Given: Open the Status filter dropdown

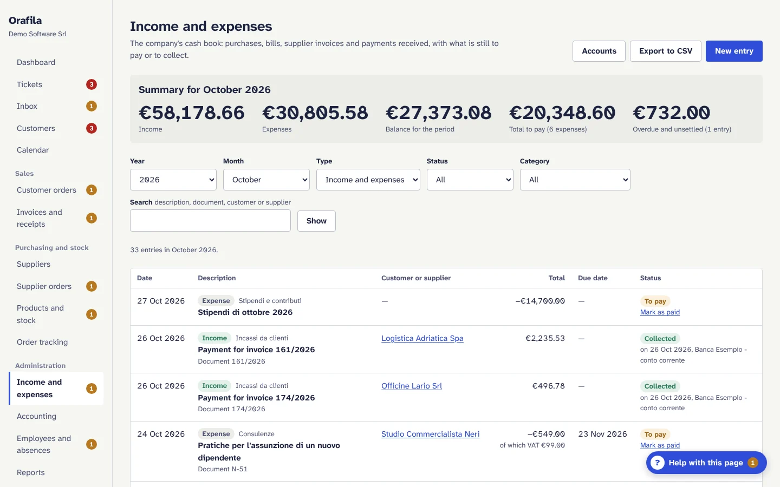Looking at the screenshot, I should 470,180.
